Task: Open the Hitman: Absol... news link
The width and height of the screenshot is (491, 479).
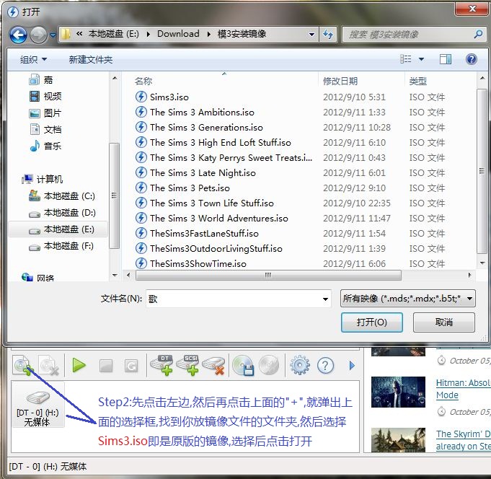Action: tap(463, 389)
